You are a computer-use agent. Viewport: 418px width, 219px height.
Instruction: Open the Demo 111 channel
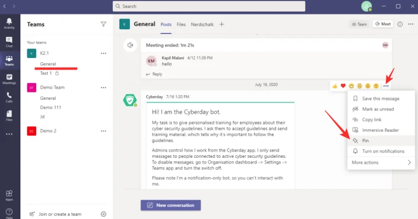50,108
